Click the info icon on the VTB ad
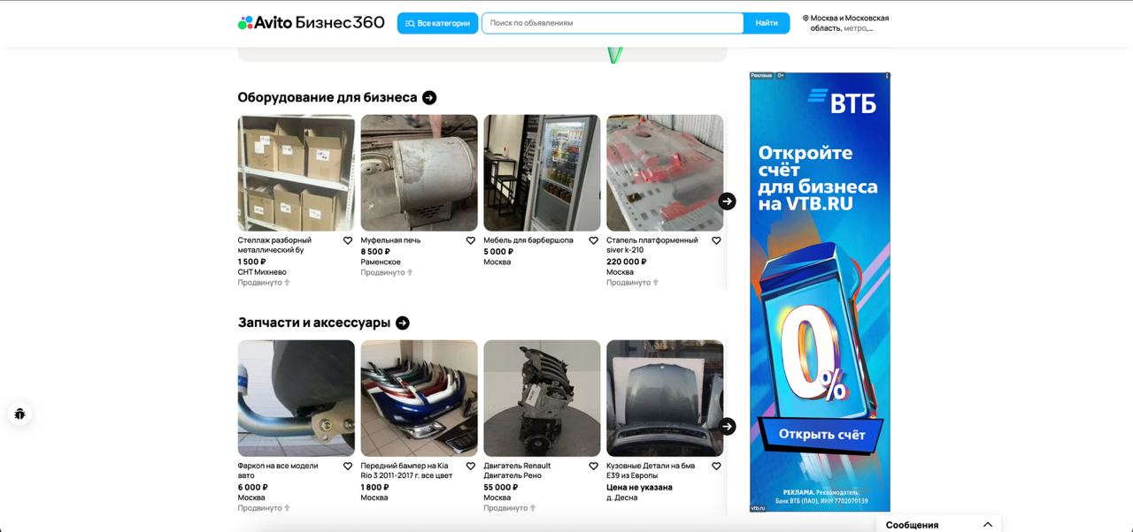1133x532 pixels. click(887, 76)
